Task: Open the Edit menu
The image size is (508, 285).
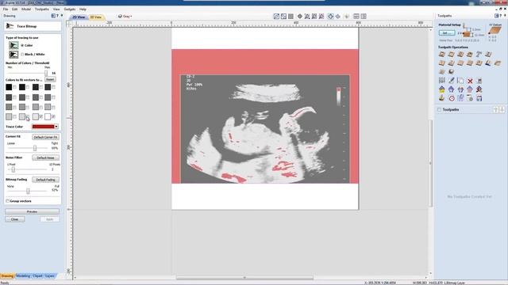Action: [14, 9]
